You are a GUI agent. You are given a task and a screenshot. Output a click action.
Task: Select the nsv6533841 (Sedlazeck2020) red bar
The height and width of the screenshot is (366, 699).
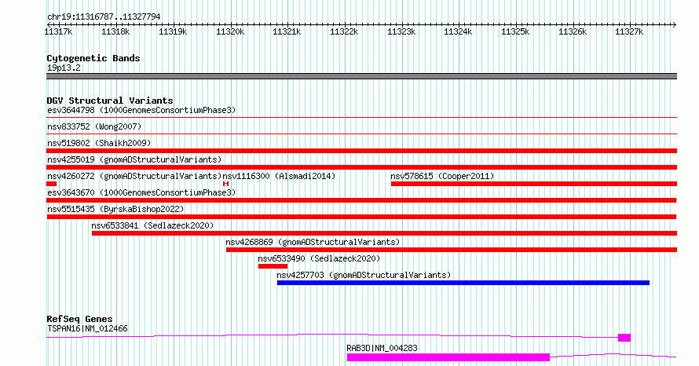tap(384, 233)
